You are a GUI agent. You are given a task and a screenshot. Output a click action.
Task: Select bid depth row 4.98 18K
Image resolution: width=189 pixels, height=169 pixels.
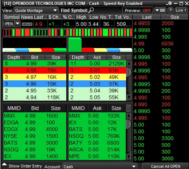35,70
